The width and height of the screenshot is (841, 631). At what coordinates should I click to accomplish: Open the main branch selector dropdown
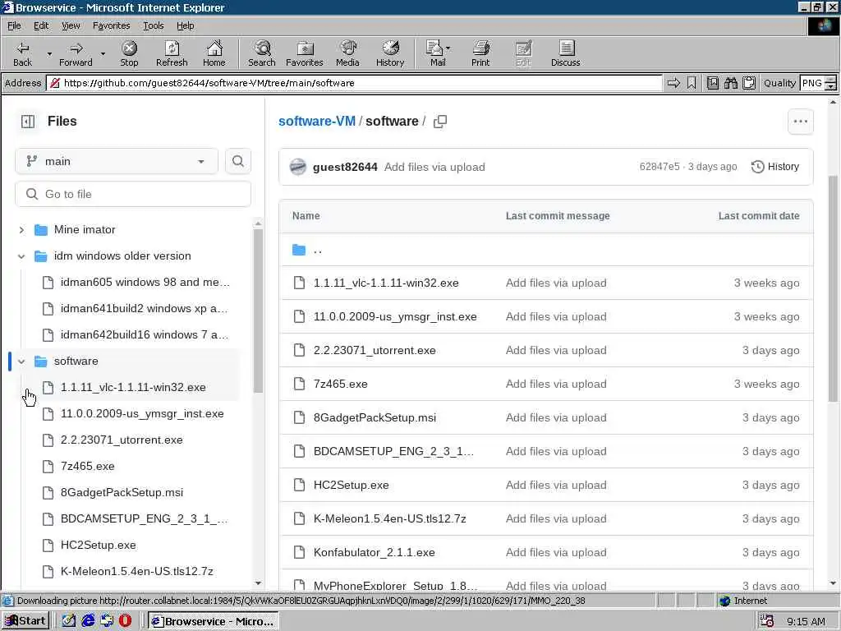pos(117,161)
